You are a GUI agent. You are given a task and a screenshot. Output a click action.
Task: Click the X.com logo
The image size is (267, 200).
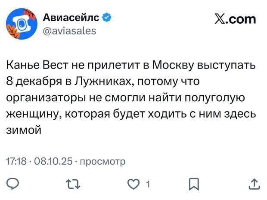tap(235, 19)
